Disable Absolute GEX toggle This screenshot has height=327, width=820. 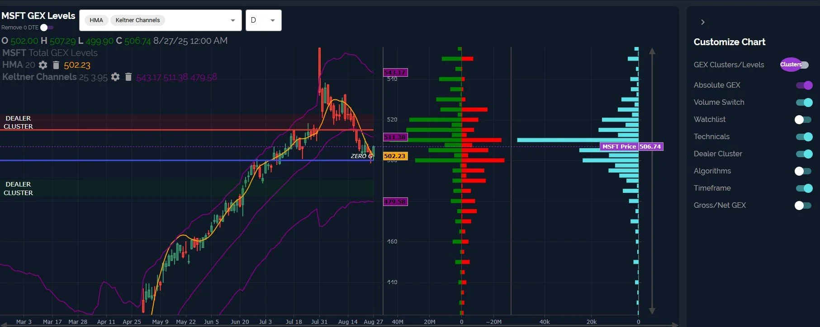[x=804, y=85]
